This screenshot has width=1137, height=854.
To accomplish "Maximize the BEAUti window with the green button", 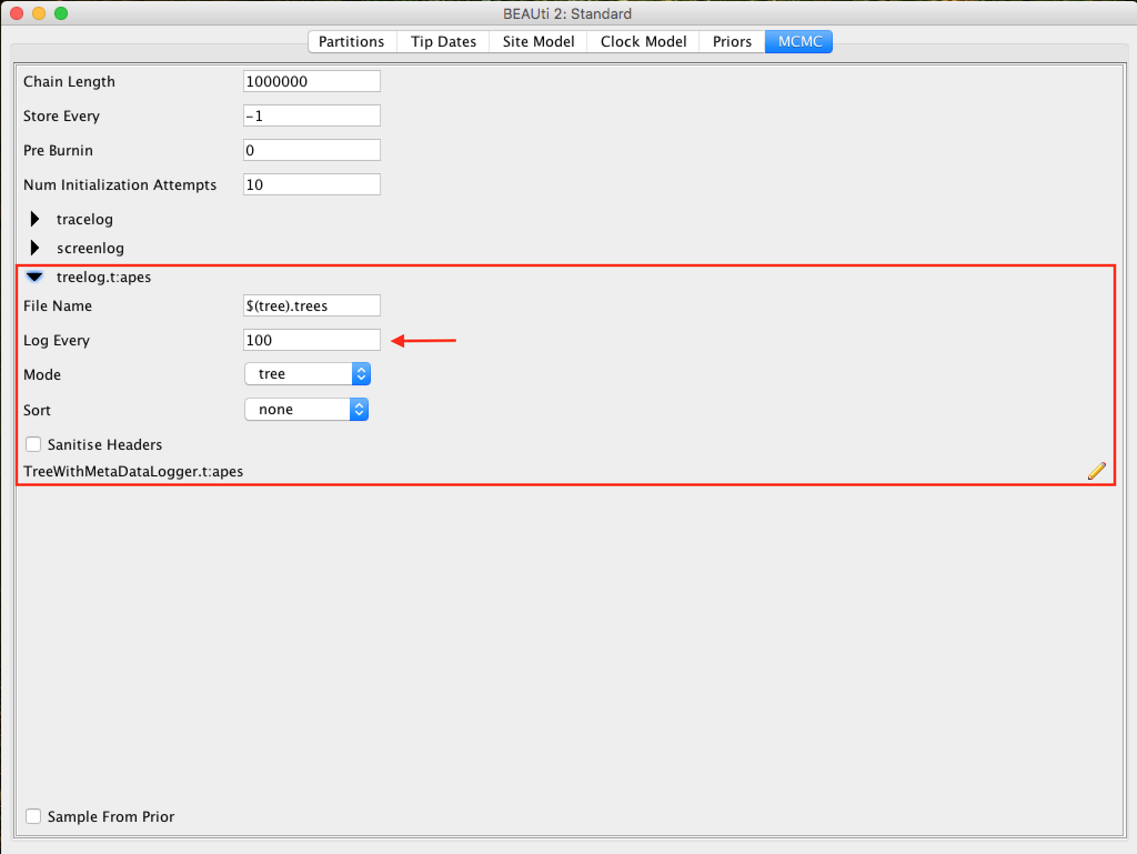I will click(x=61, y=13).
